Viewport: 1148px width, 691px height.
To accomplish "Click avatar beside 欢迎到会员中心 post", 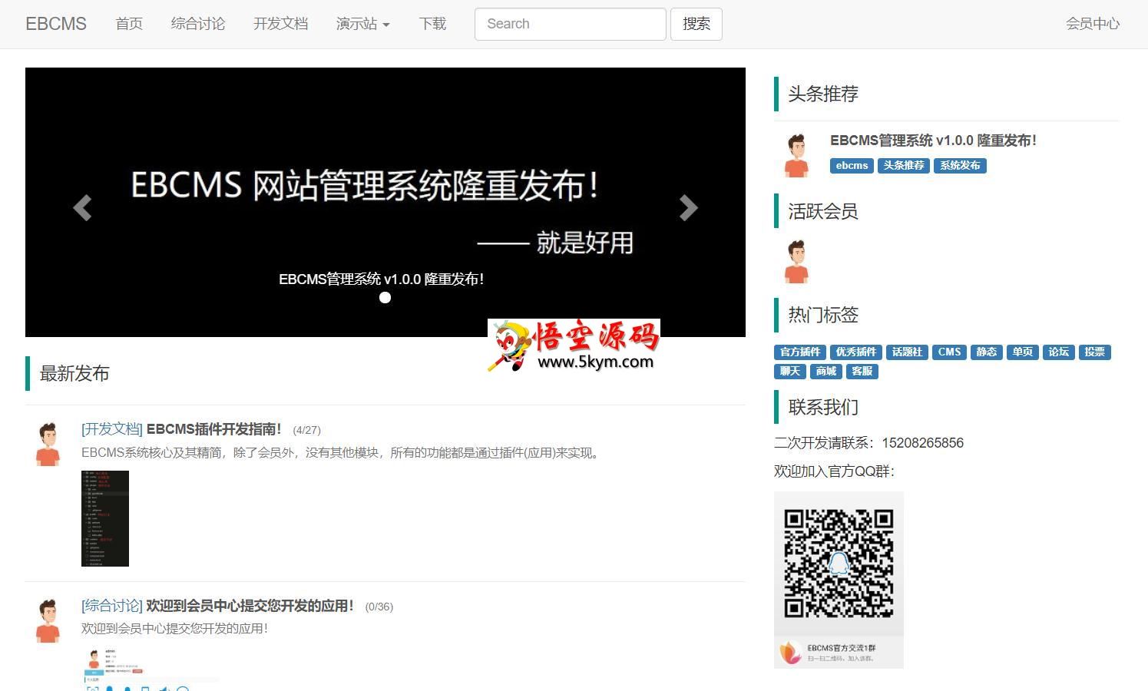I will click(48, 620).
